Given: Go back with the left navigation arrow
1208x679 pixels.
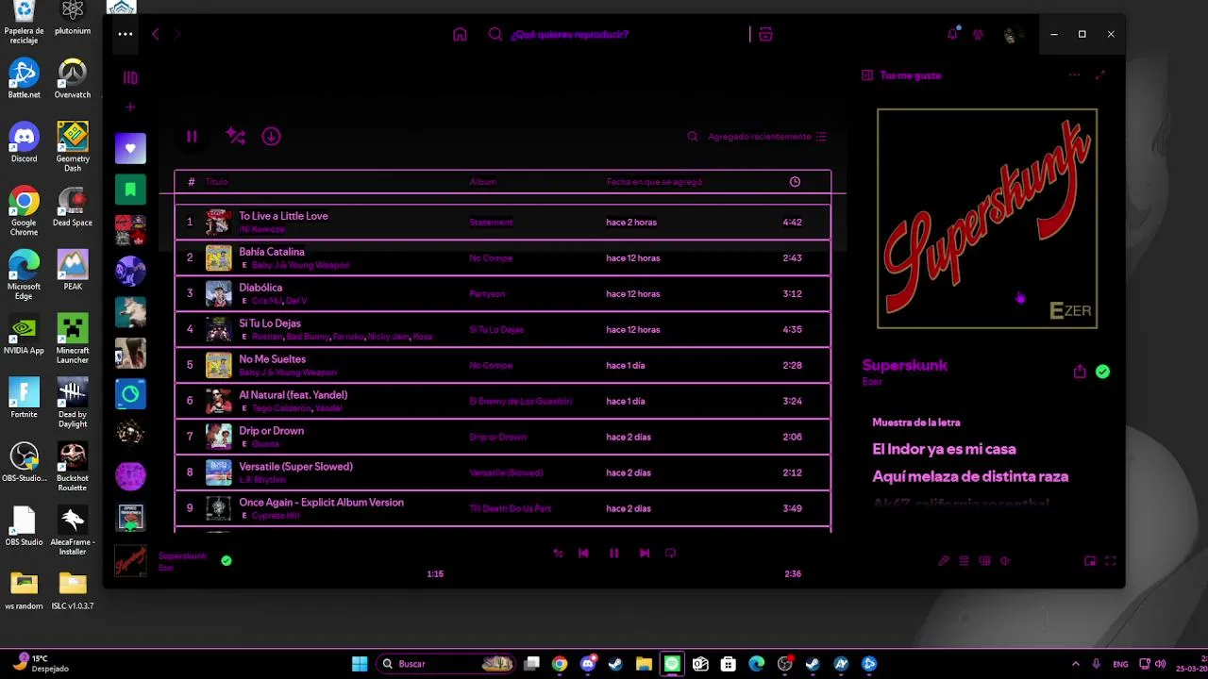Looking at the screenshot, I should tap(156, 34).
